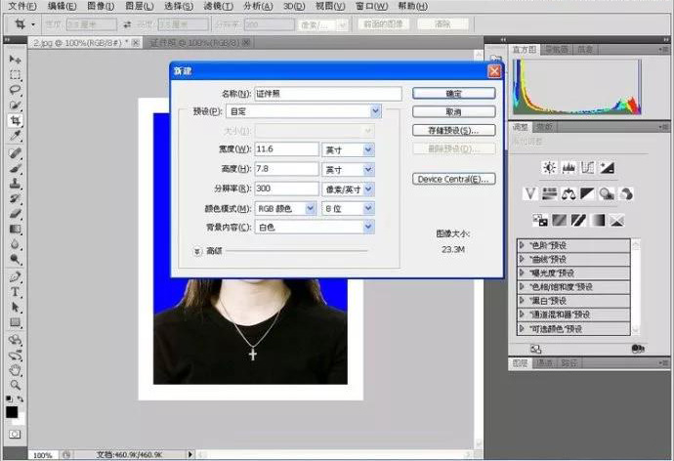Select the Lasso tool
The height and width of the screenshot is (461, 674).
pos(15,90)
